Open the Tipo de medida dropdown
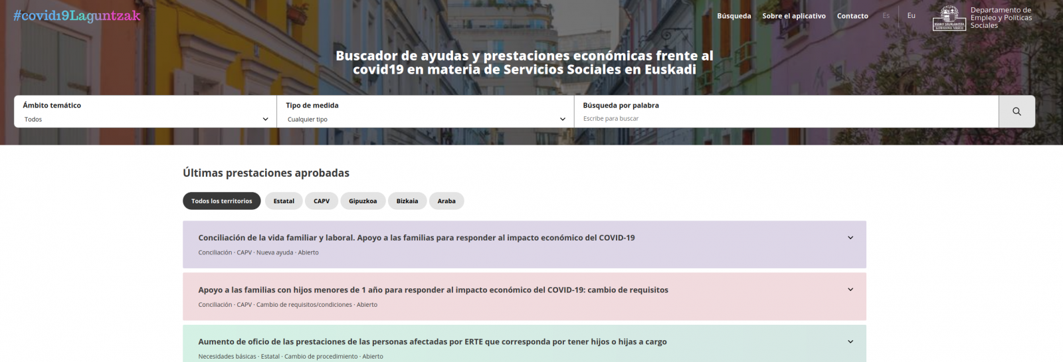The height and width of the screenshot is (362, 1063). 425,120
